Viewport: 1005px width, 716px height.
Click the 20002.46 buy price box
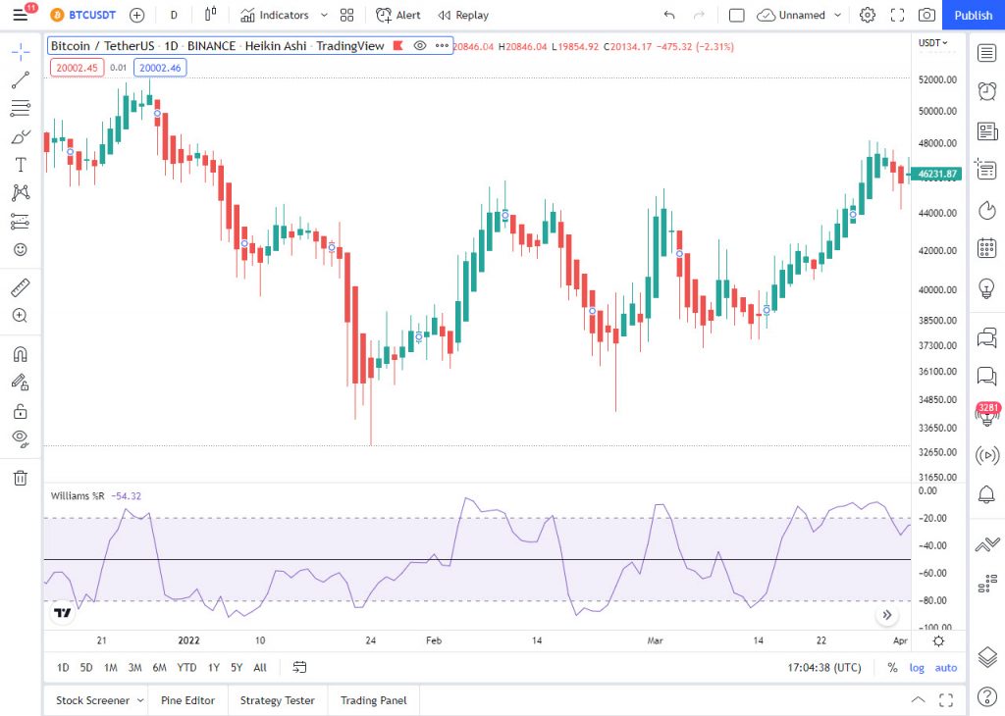(160, 68)
